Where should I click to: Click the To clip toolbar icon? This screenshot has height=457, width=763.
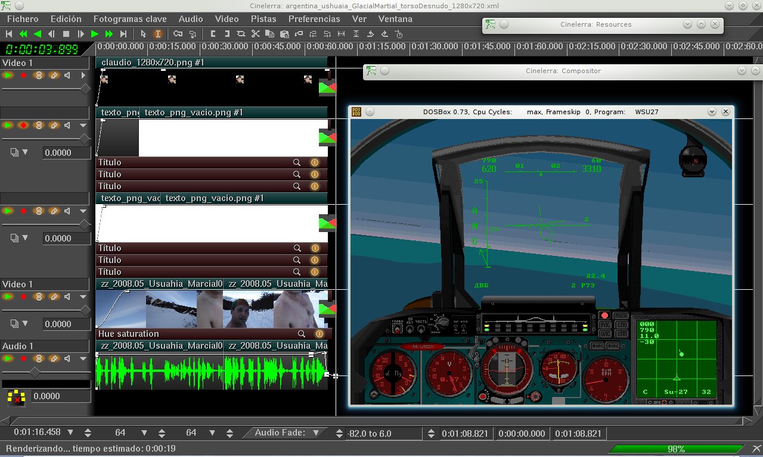(241, 34)
